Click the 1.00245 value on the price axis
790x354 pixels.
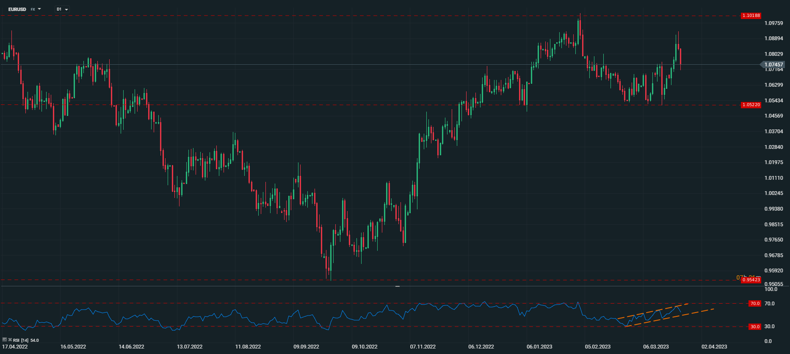click(773, 193)
